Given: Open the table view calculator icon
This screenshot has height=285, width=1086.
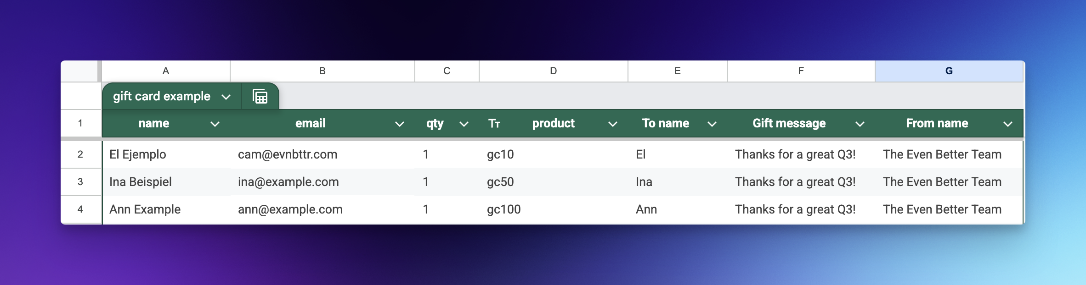Looking at the screenshot, I should point(260,96).
